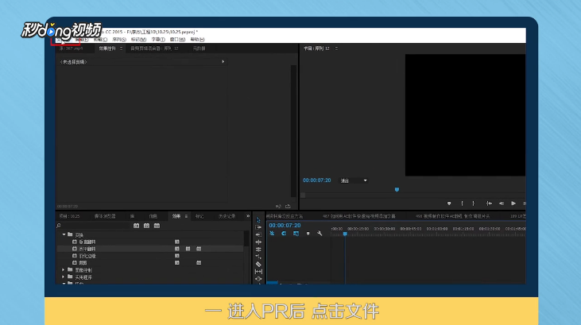The image size is (581, 325).
Task: Click the folder icon of 图像控制
Action: tap(70, 270)
